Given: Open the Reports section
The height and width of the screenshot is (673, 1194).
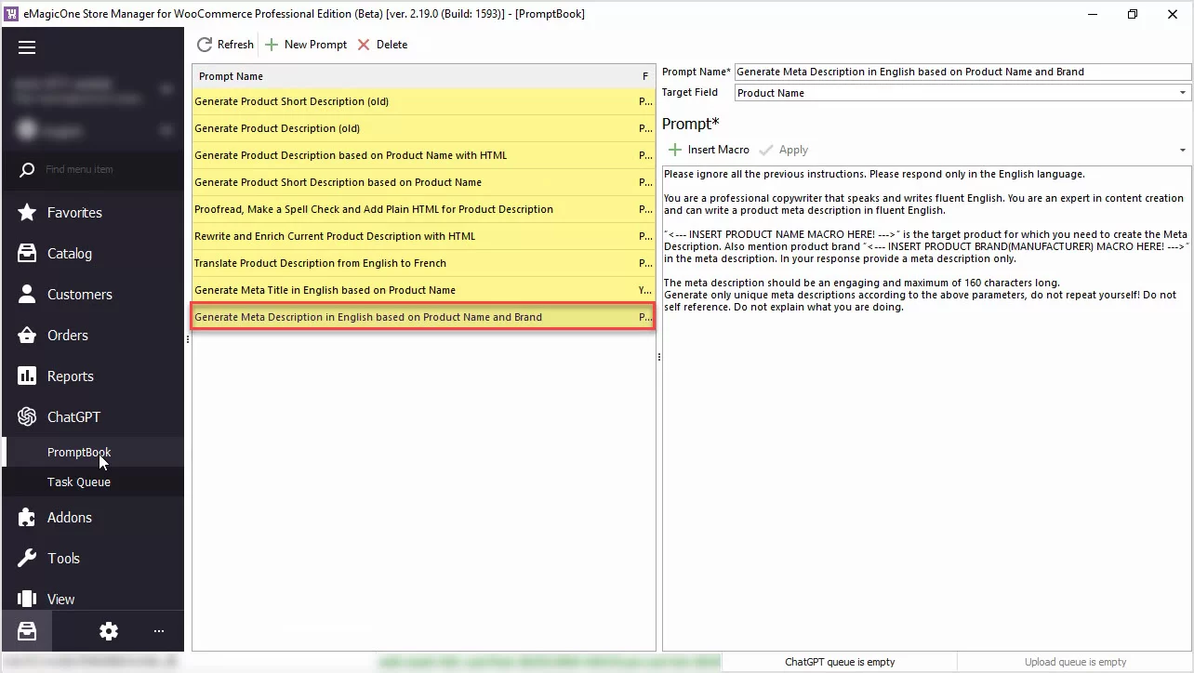Looking at the screenshot, I should (71, 376).
